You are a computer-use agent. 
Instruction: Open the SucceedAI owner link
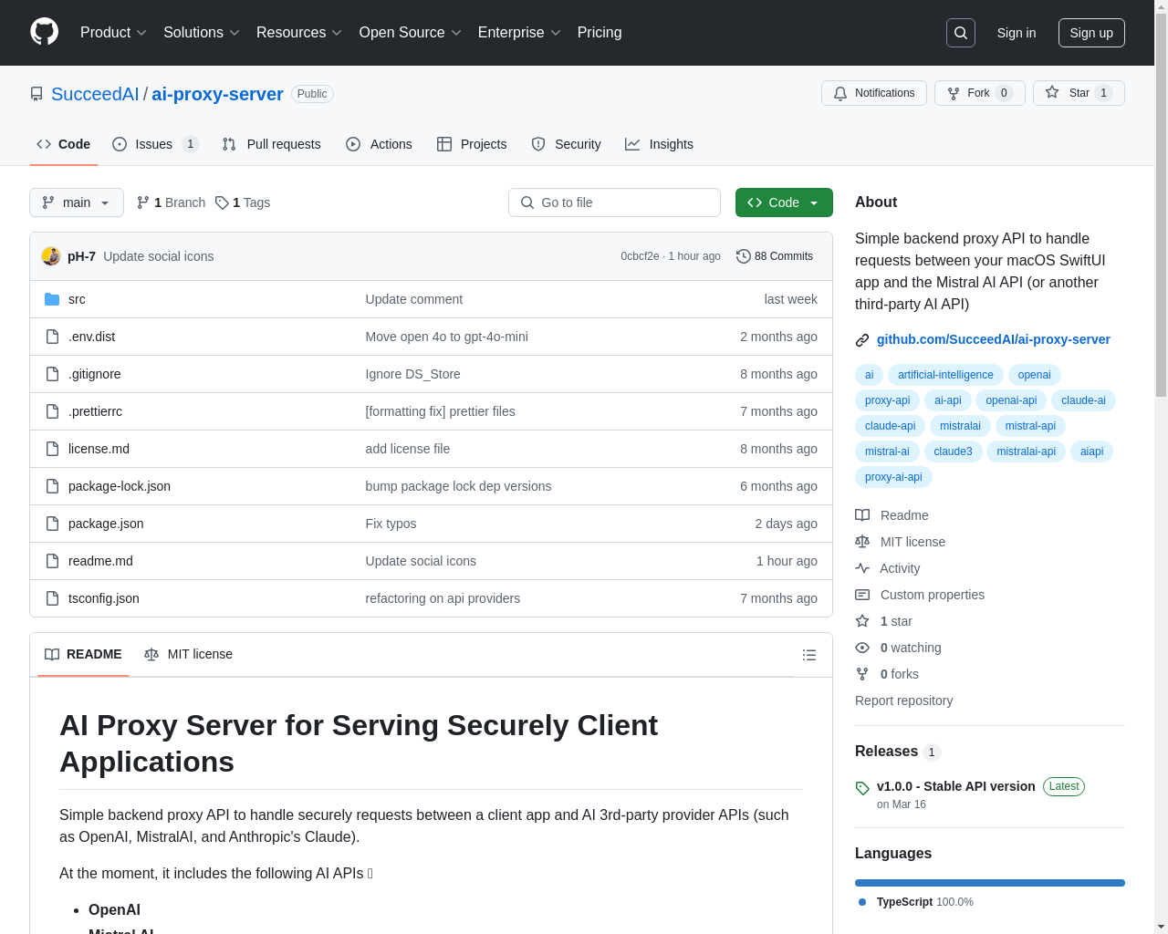(95, 94)
